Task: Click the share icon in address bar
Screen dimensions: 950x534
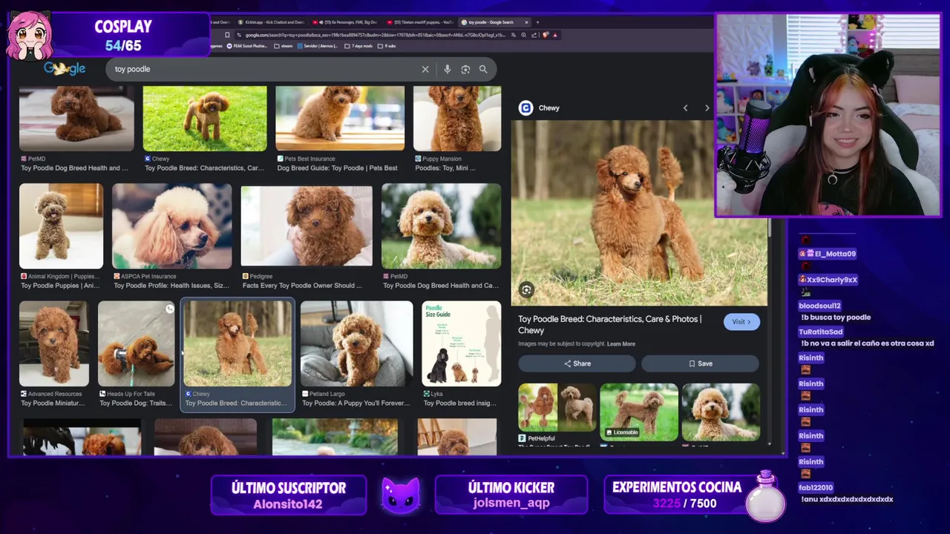Action: coord(534,35)
